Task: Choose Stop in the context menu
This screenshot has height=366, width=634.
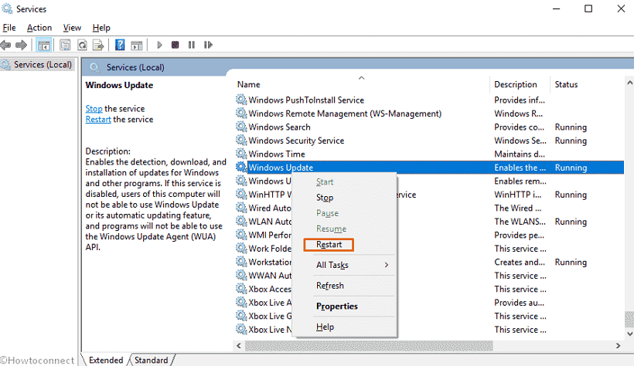Action: [x=344, y=198]
